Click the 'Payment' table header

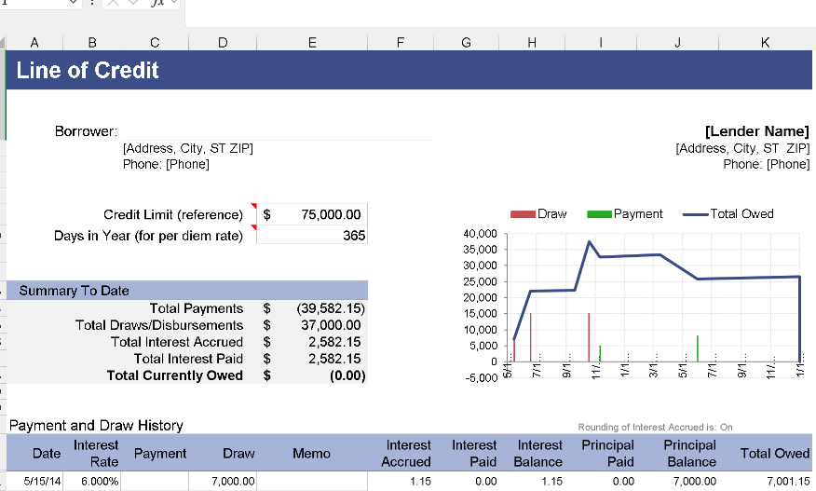pos(160,454)
